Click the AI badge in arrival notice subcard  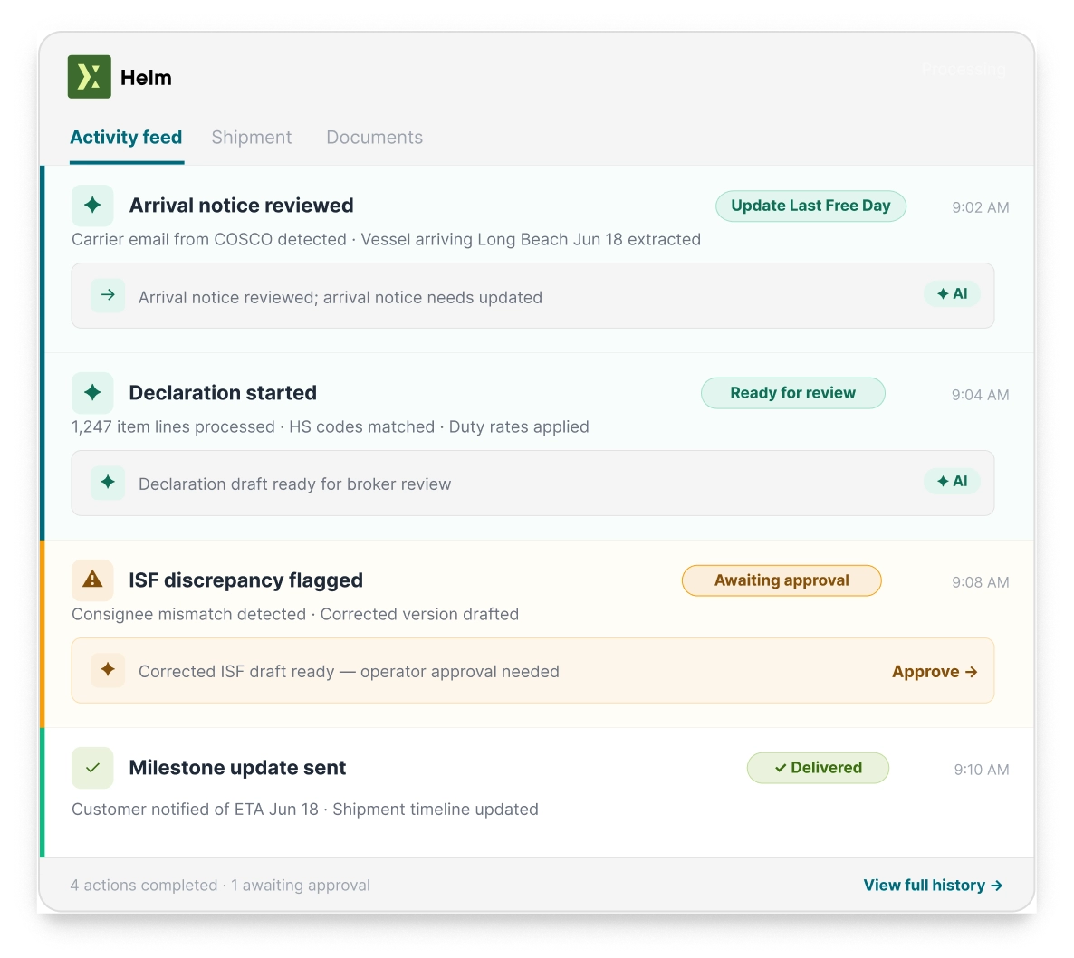[x=952, y=293]
